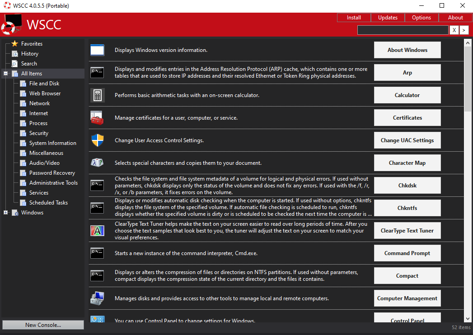Screen dimensions: 473x335
Task: Click the Chkdsk console icon
Action: coord(97,186)
